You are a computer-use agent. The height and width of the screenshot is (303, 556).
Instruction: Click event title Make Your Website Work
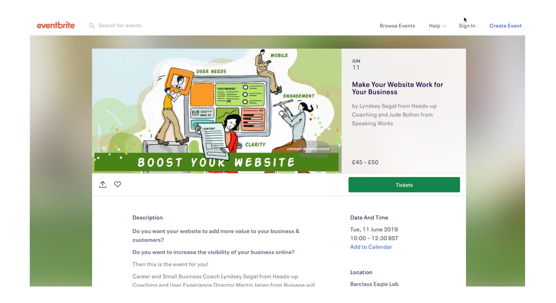[x=397, y=88]
